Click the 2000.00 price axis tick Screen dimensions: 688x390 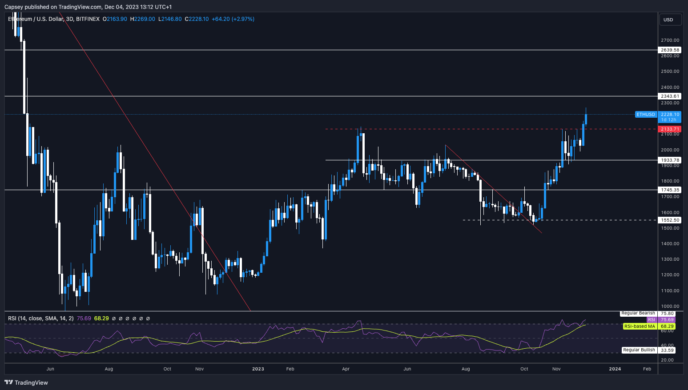pos(670,150)
